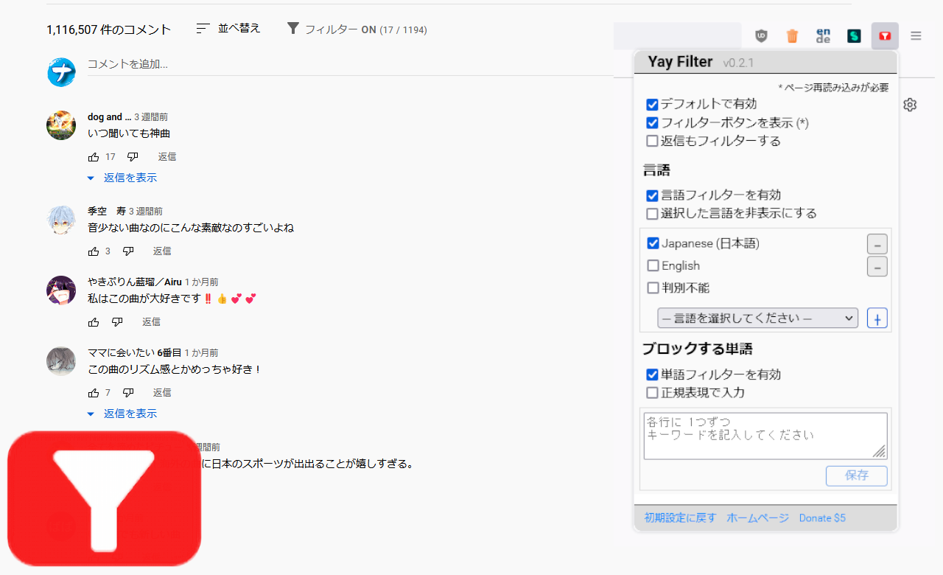
Task: Enable 返信もフィルターする option
Action: click(652, 141)
